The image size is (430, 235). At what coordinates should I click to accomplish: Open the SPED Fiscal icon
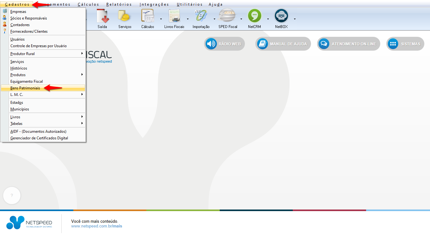pyautogui.click(x=228, y=19)
